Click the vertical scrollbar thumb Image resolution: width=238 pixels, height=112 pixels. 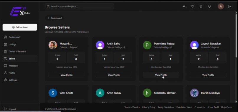pos(236,36)
